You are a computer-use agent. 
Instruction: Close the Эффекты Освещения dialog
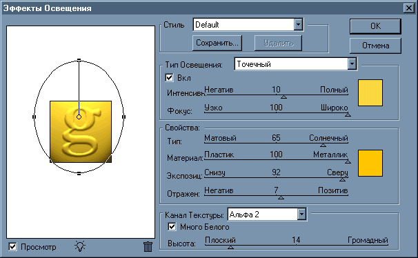click(408, 8)
